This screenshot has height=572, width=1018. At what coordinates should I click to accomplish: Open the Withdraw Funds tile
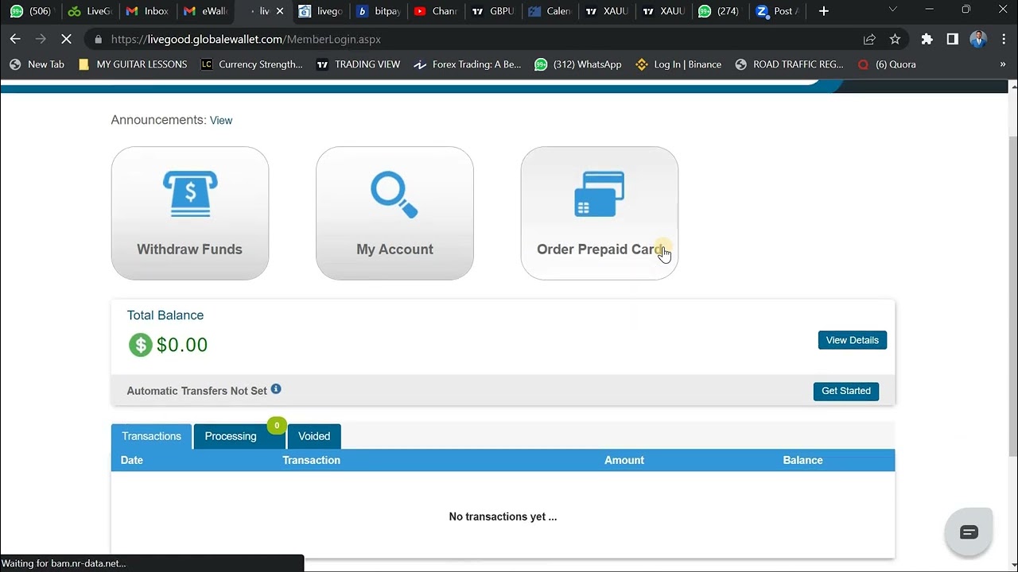[190, 213]
